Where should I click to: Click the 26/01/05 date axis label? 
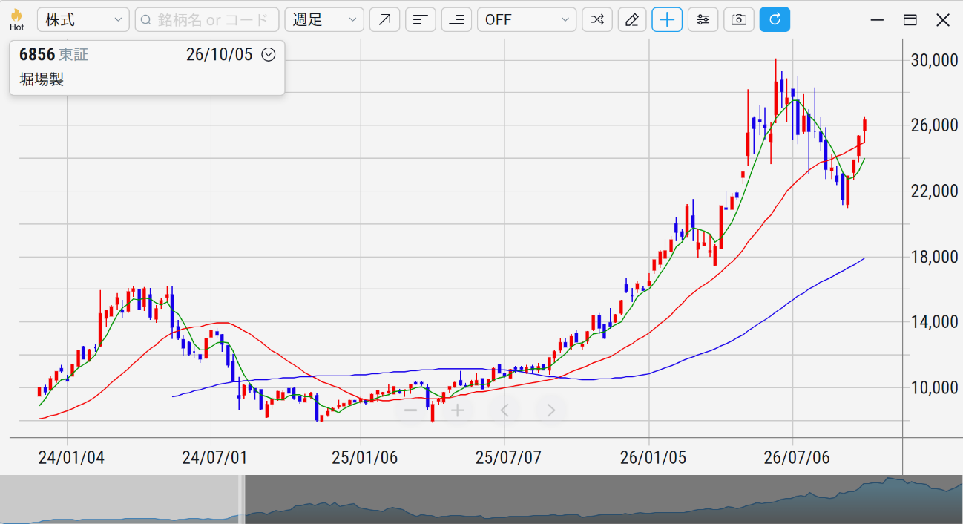click(x=653, y=457)
